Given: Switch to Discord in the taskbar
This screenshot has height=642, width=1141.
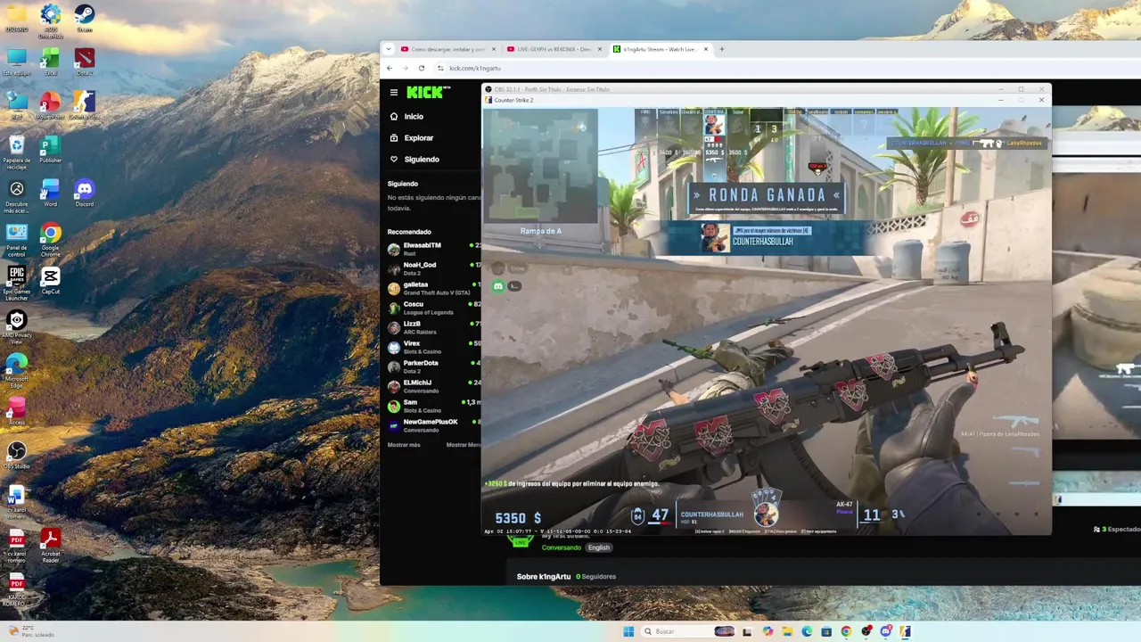Looking at the screenshot, I should pos(885,631).
